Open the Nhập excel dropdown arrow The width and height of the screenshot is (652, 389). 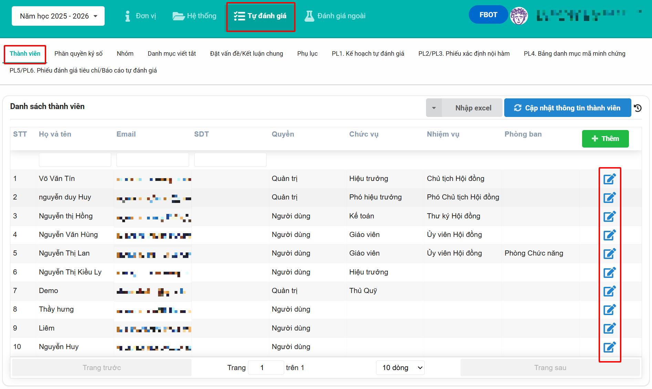(434, 108)
